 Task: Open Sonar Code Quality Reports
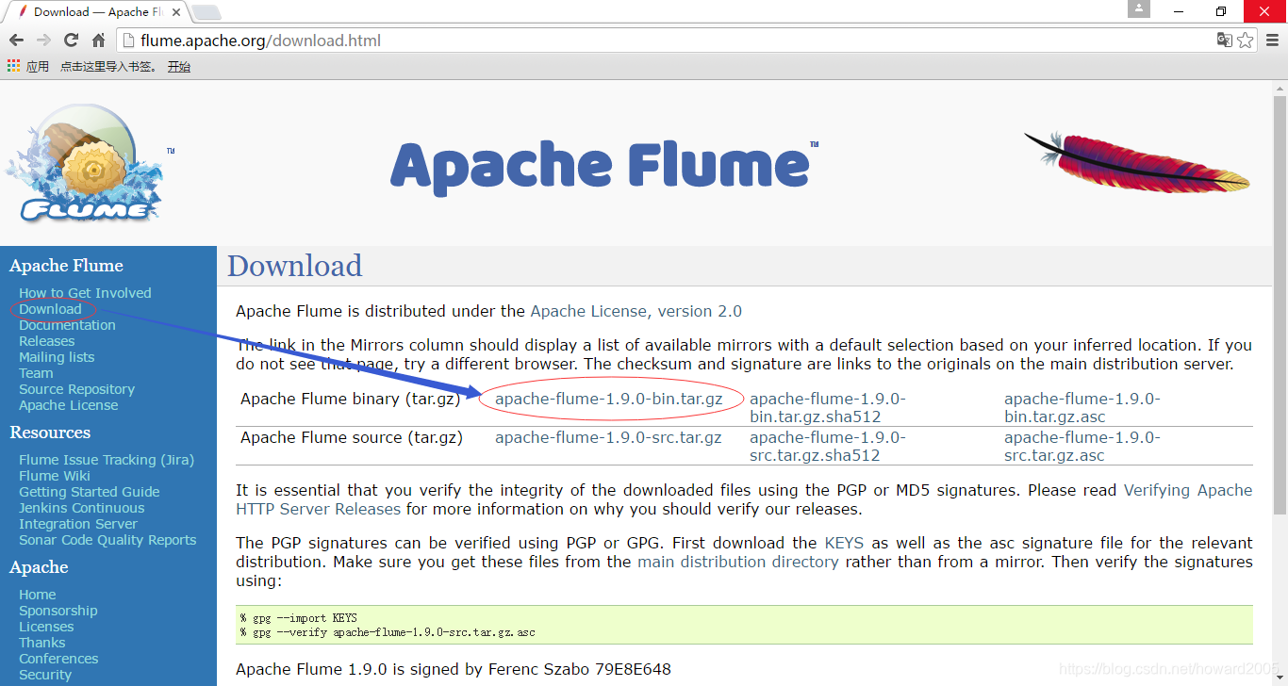click(107, 540)
